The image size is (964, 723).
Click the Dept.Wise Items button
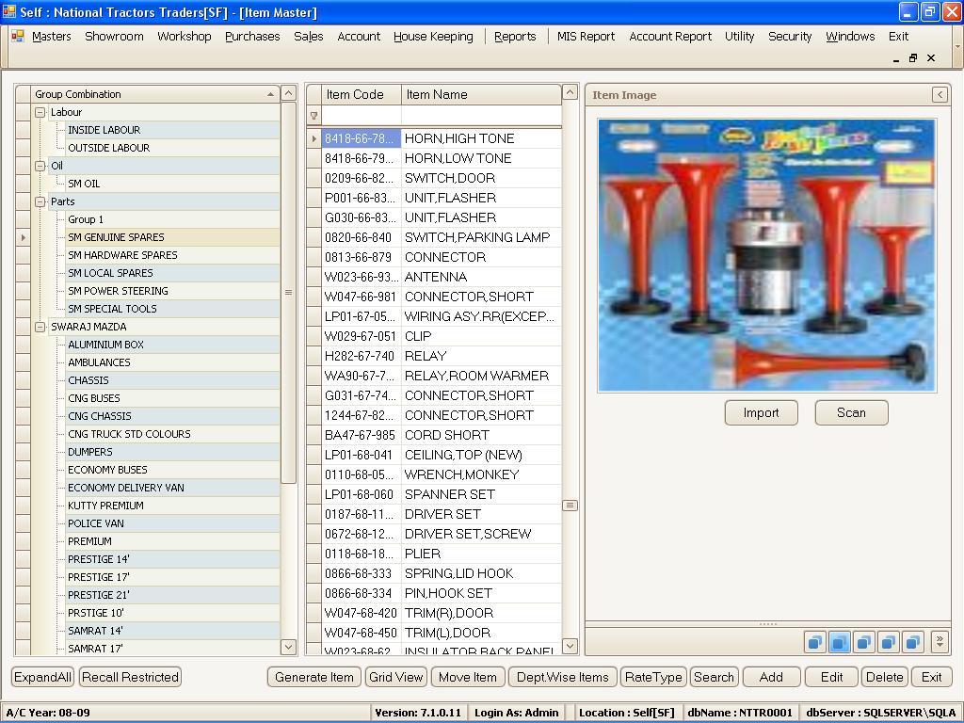click(562, 677)
